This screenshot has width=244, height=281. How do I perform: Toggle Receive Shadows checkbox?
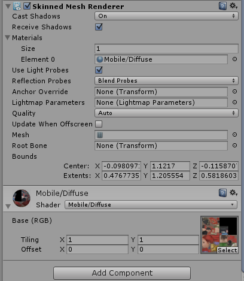pos(99,27)
